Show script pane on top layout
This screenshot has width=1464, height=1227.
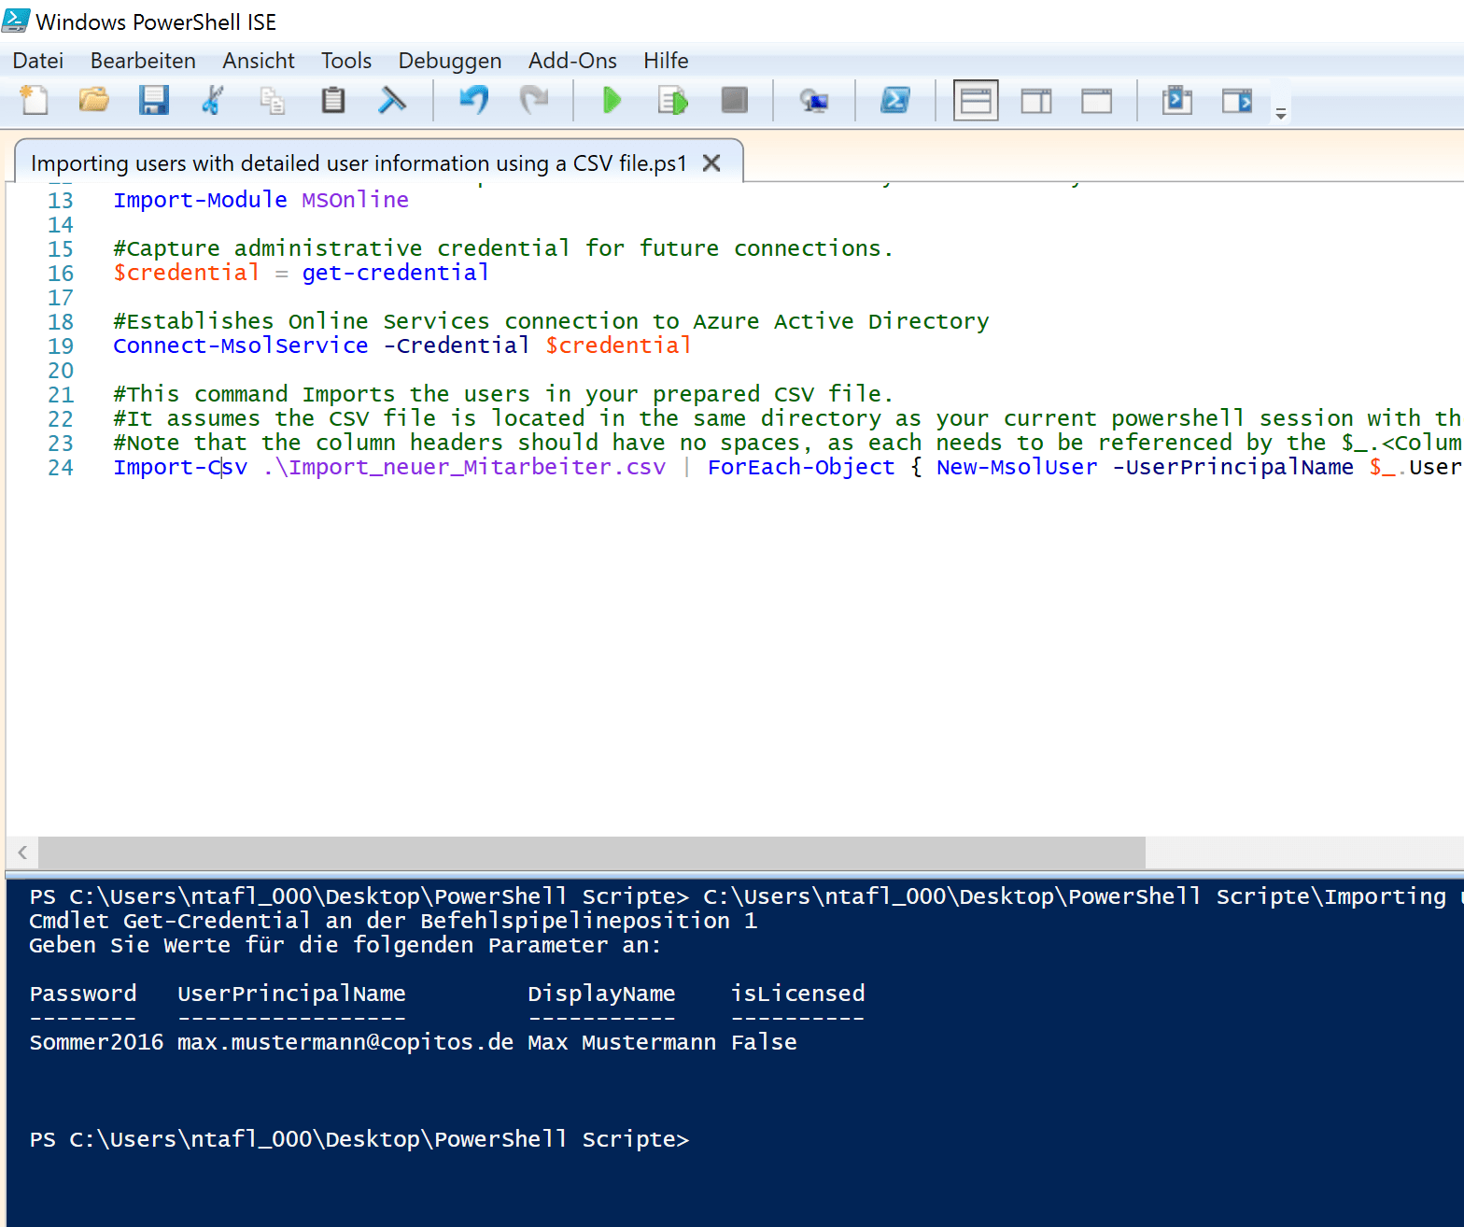[976, 100]
